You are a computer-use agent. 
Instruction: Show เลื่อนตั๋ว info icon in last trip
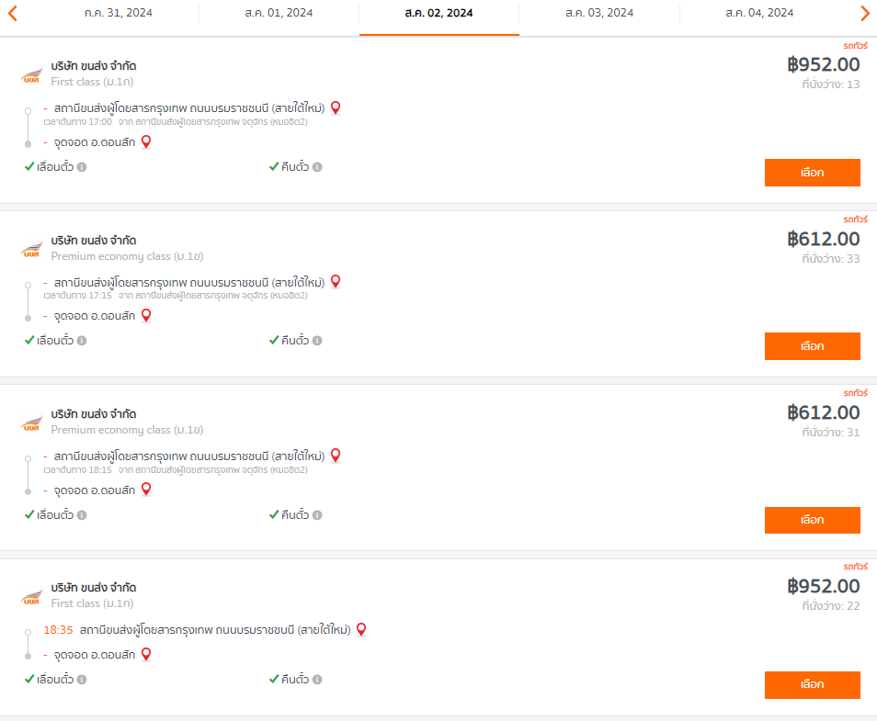[82, 680]
